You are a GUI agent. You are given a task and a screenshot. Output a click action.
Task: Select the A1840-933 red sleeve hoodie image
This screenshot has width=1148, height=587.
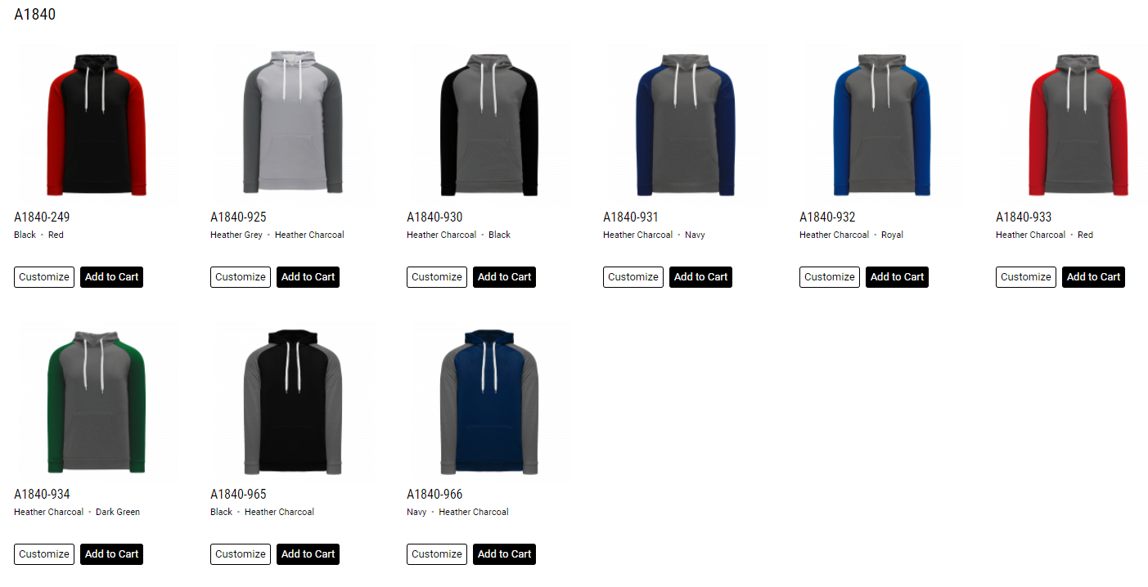click(1078, 124)
